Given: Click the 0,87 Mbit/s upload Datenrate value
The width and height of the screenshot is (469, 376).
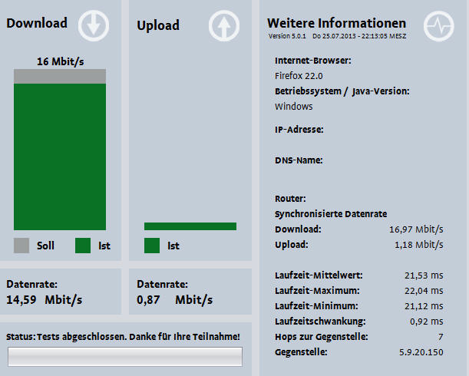Looking at the screenshot, I should (x=175, y=300).
